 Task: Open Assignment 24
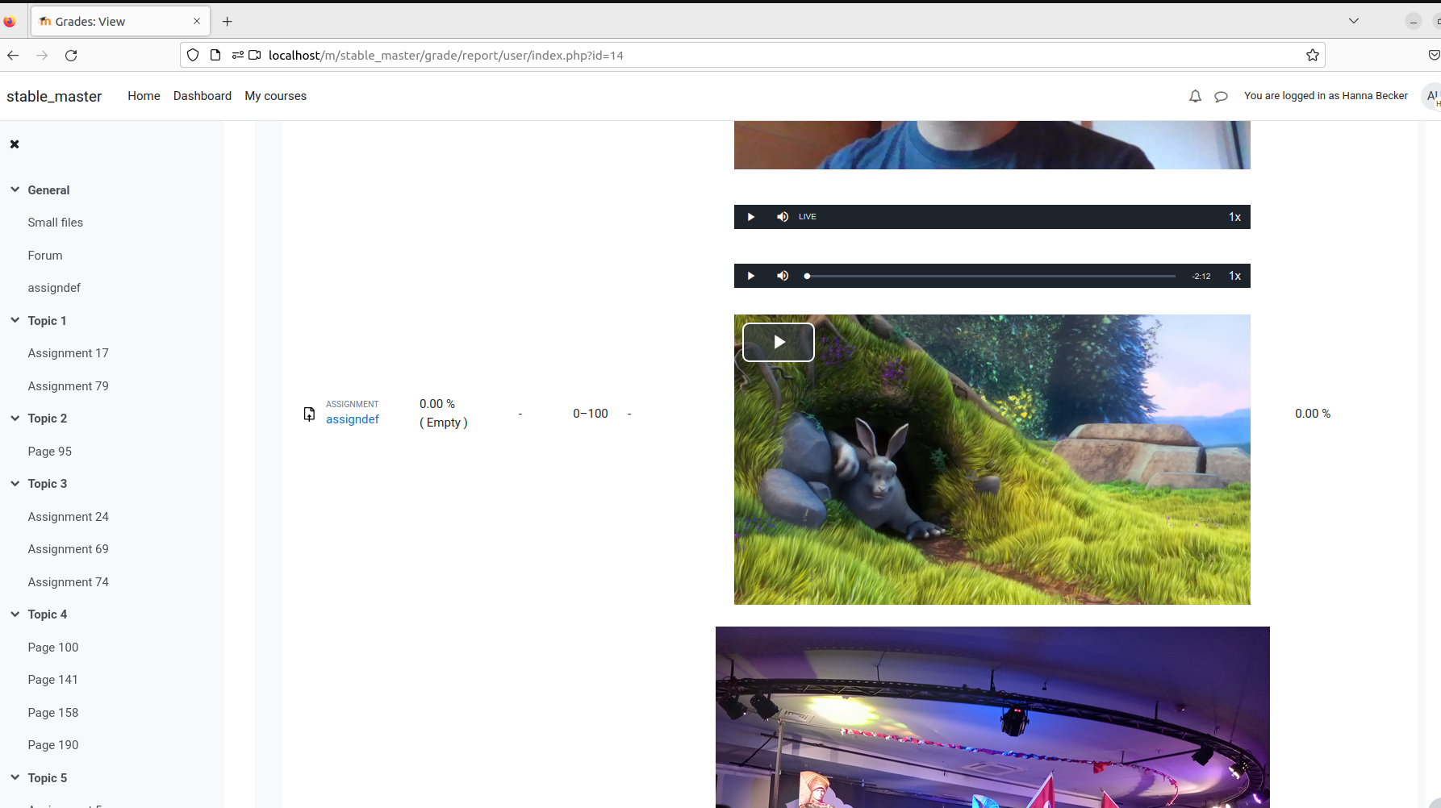(69, 517)
